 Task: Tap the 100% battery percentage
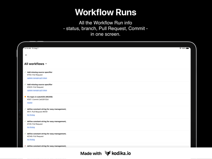pyautogui.click(x=184, y=48)
